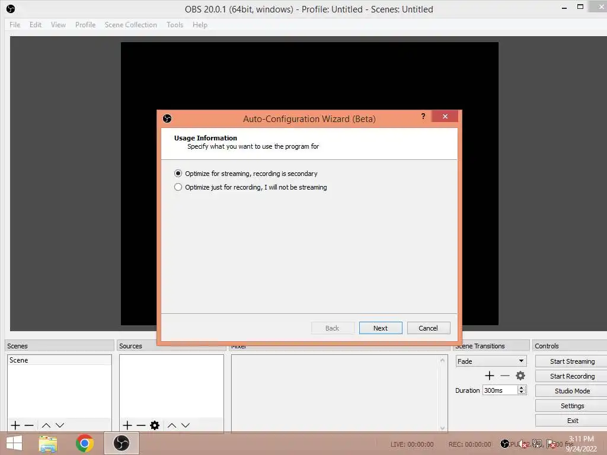Minimize the OBS main window
This screenshot has width=607, height=455.
pos(564,8)
